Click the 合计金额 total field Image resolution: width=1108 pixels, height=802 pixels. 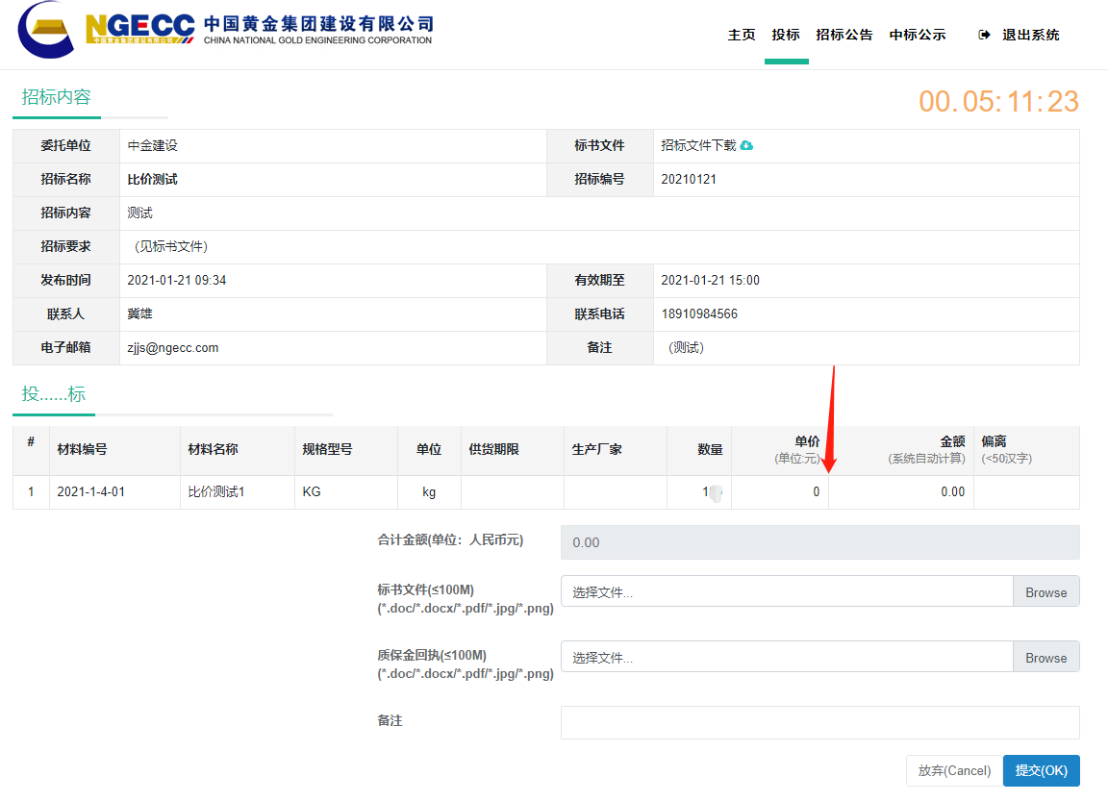click(x=819, y=542)
